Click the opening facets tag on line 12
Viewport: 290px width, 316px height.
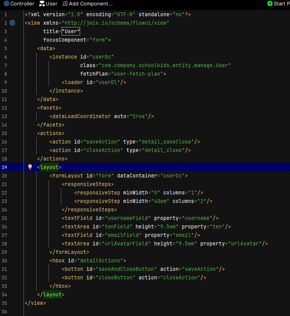click(49, 108)
